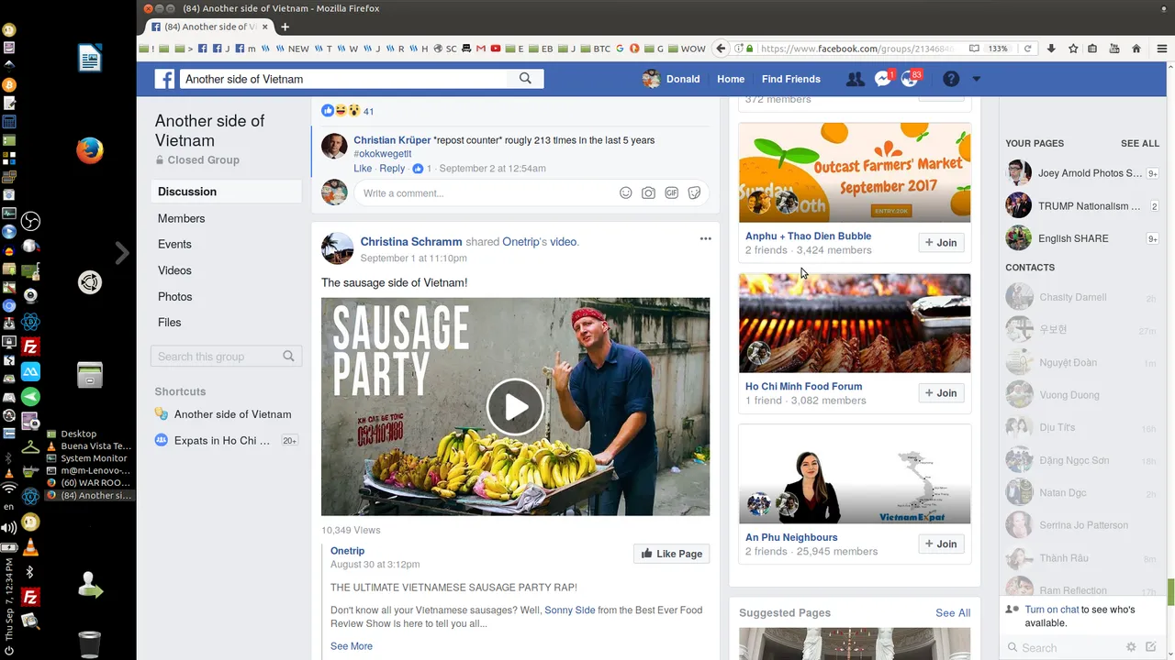Open the group's Files section

169,322
